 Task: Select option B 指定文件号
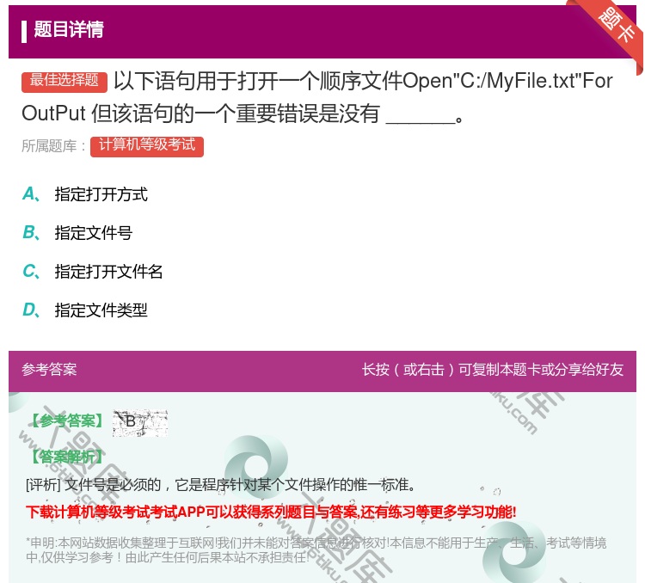click(x=77, y=233)
